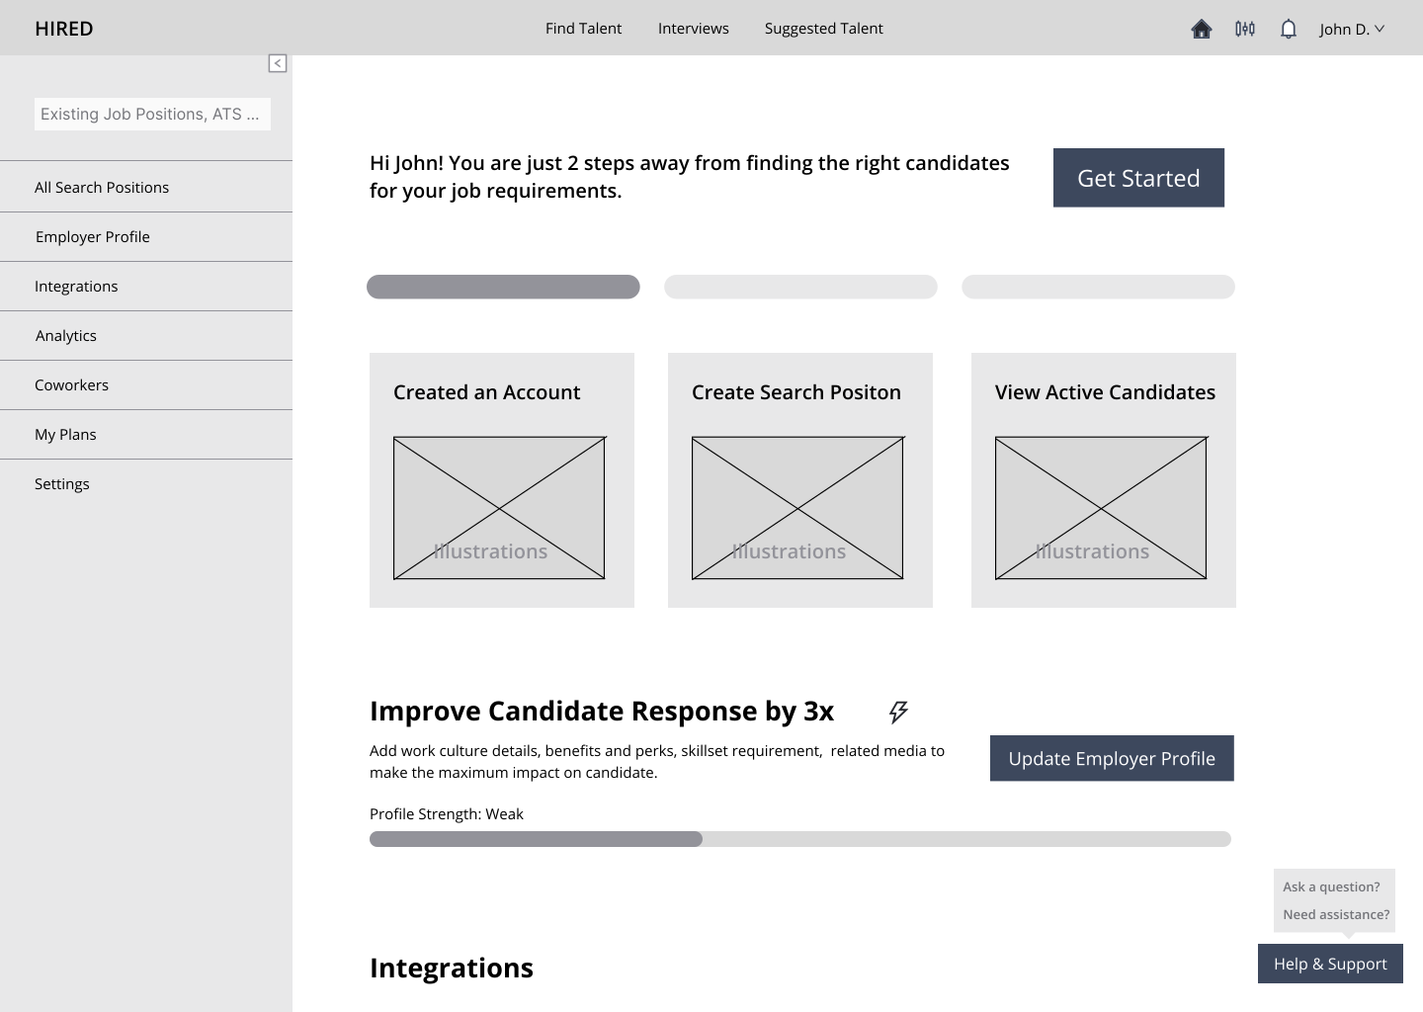Open Help & Support

(1330, 964)
